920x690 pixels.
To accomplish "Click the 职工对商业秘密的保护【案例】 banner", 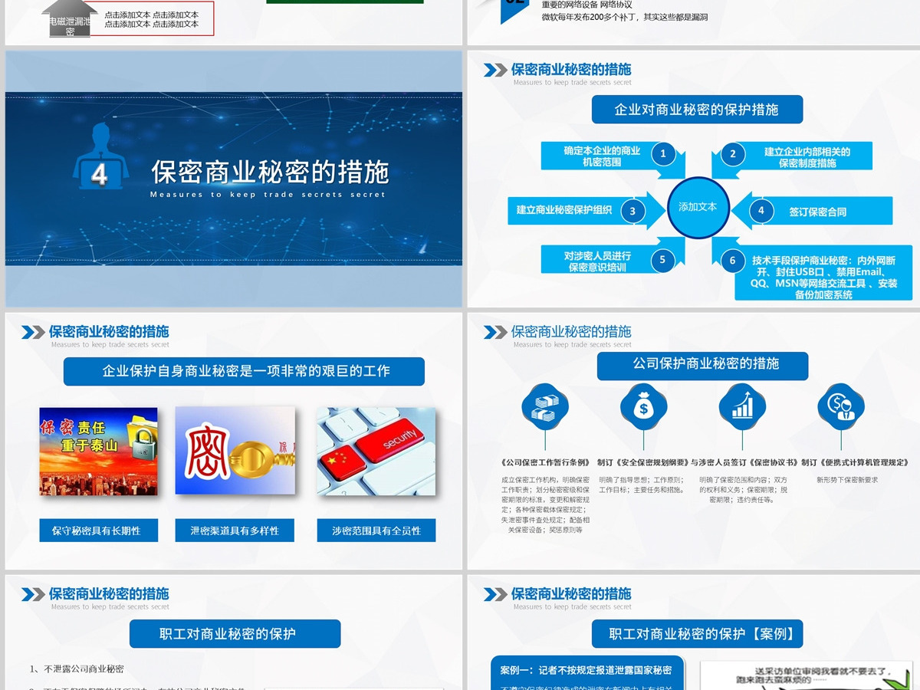I will [697, 634].
